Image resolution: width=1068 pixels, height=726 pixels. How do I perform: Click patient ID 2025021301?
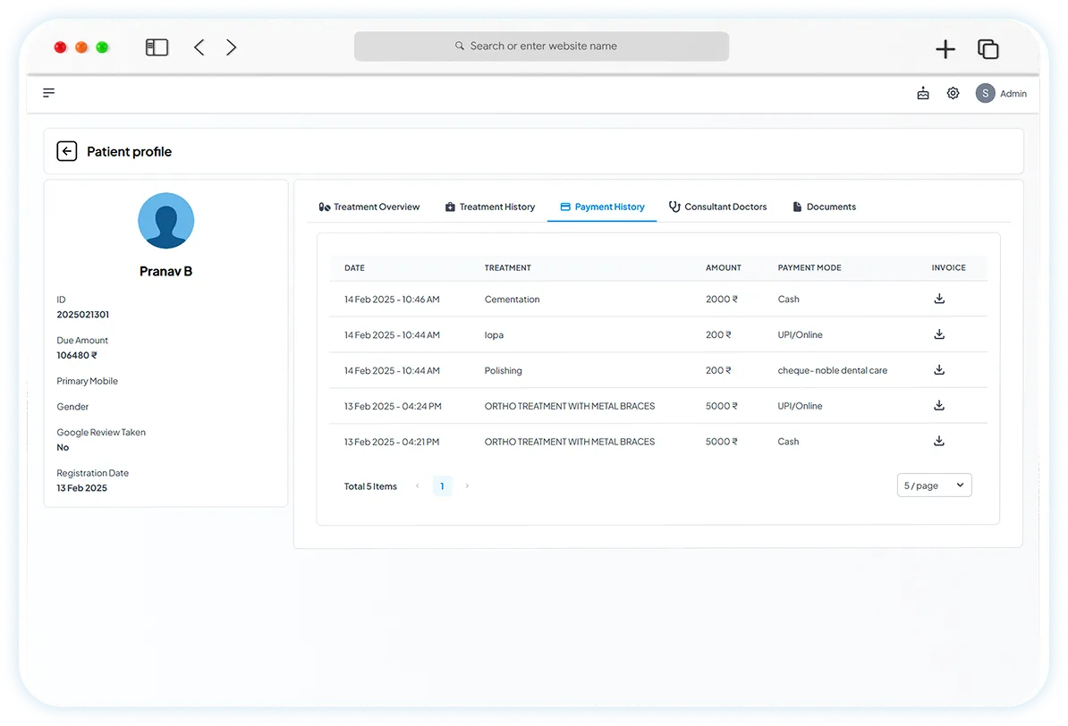pyautogui.click(x=82, y=315)
